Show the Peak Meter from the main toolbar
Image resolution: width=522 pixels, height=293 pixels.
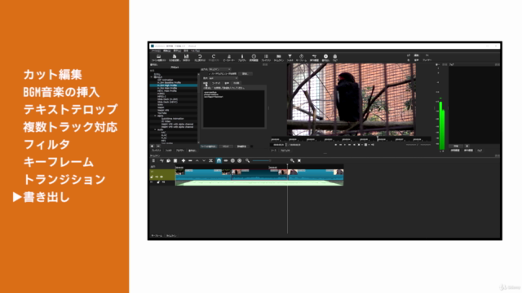[228, 58]
